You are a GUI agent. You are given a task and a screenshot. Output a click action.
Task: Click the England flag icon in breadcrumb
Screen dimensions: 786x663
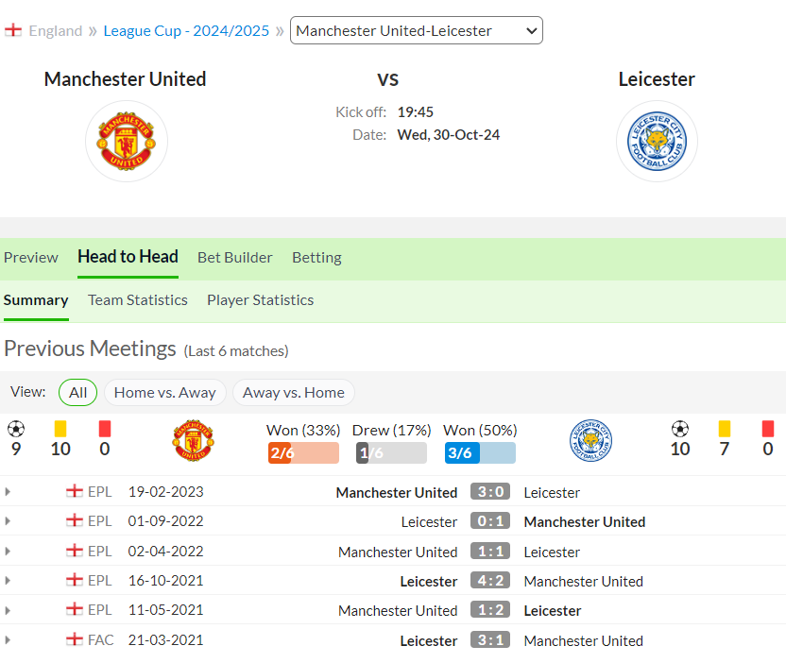(13, 30)
